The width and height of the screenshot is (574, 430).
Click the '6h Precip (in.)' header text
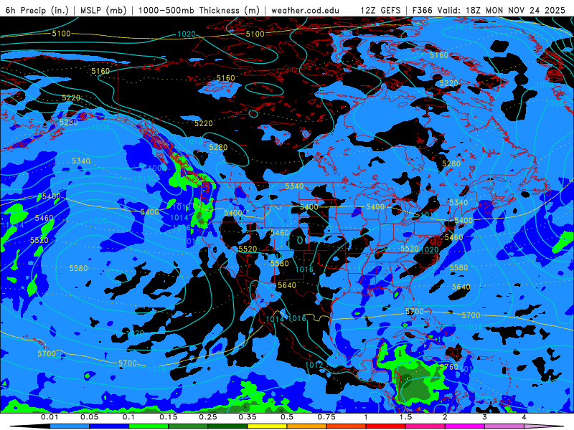[37, 10]
